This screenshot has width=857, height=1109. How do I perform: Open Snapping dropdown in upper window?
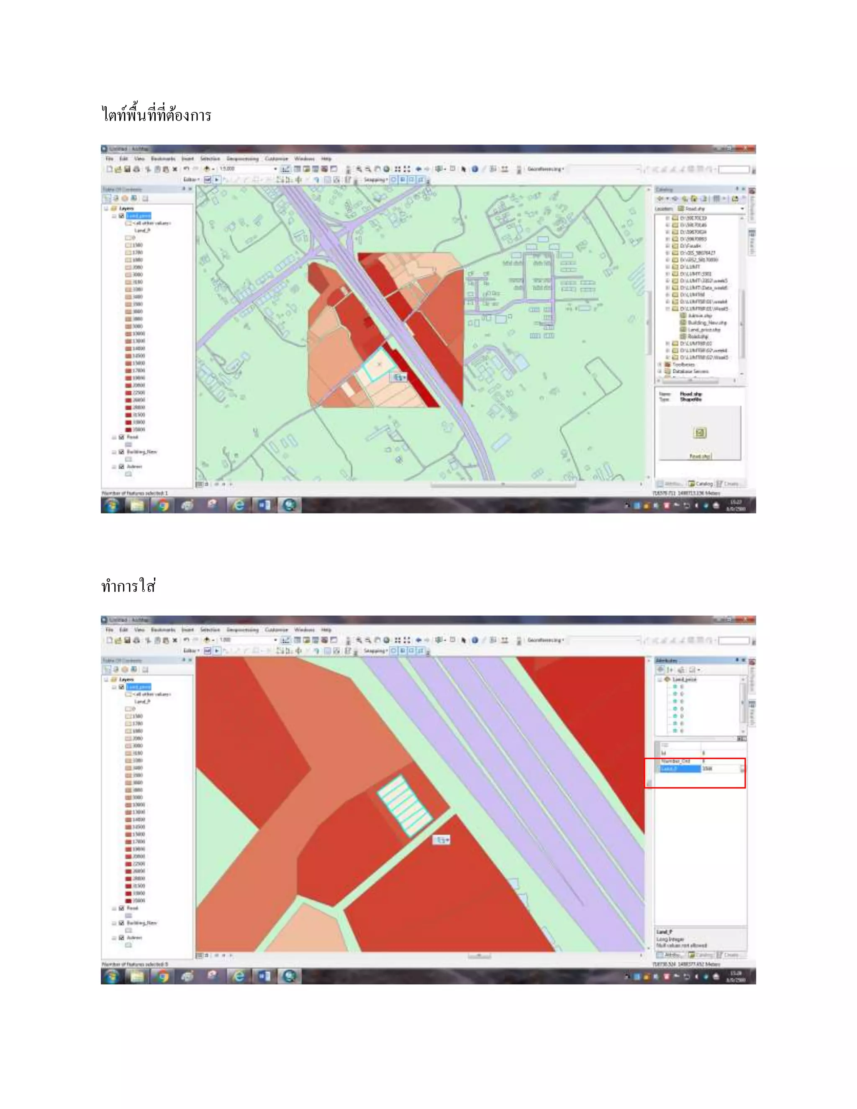[x=376, y=180]
